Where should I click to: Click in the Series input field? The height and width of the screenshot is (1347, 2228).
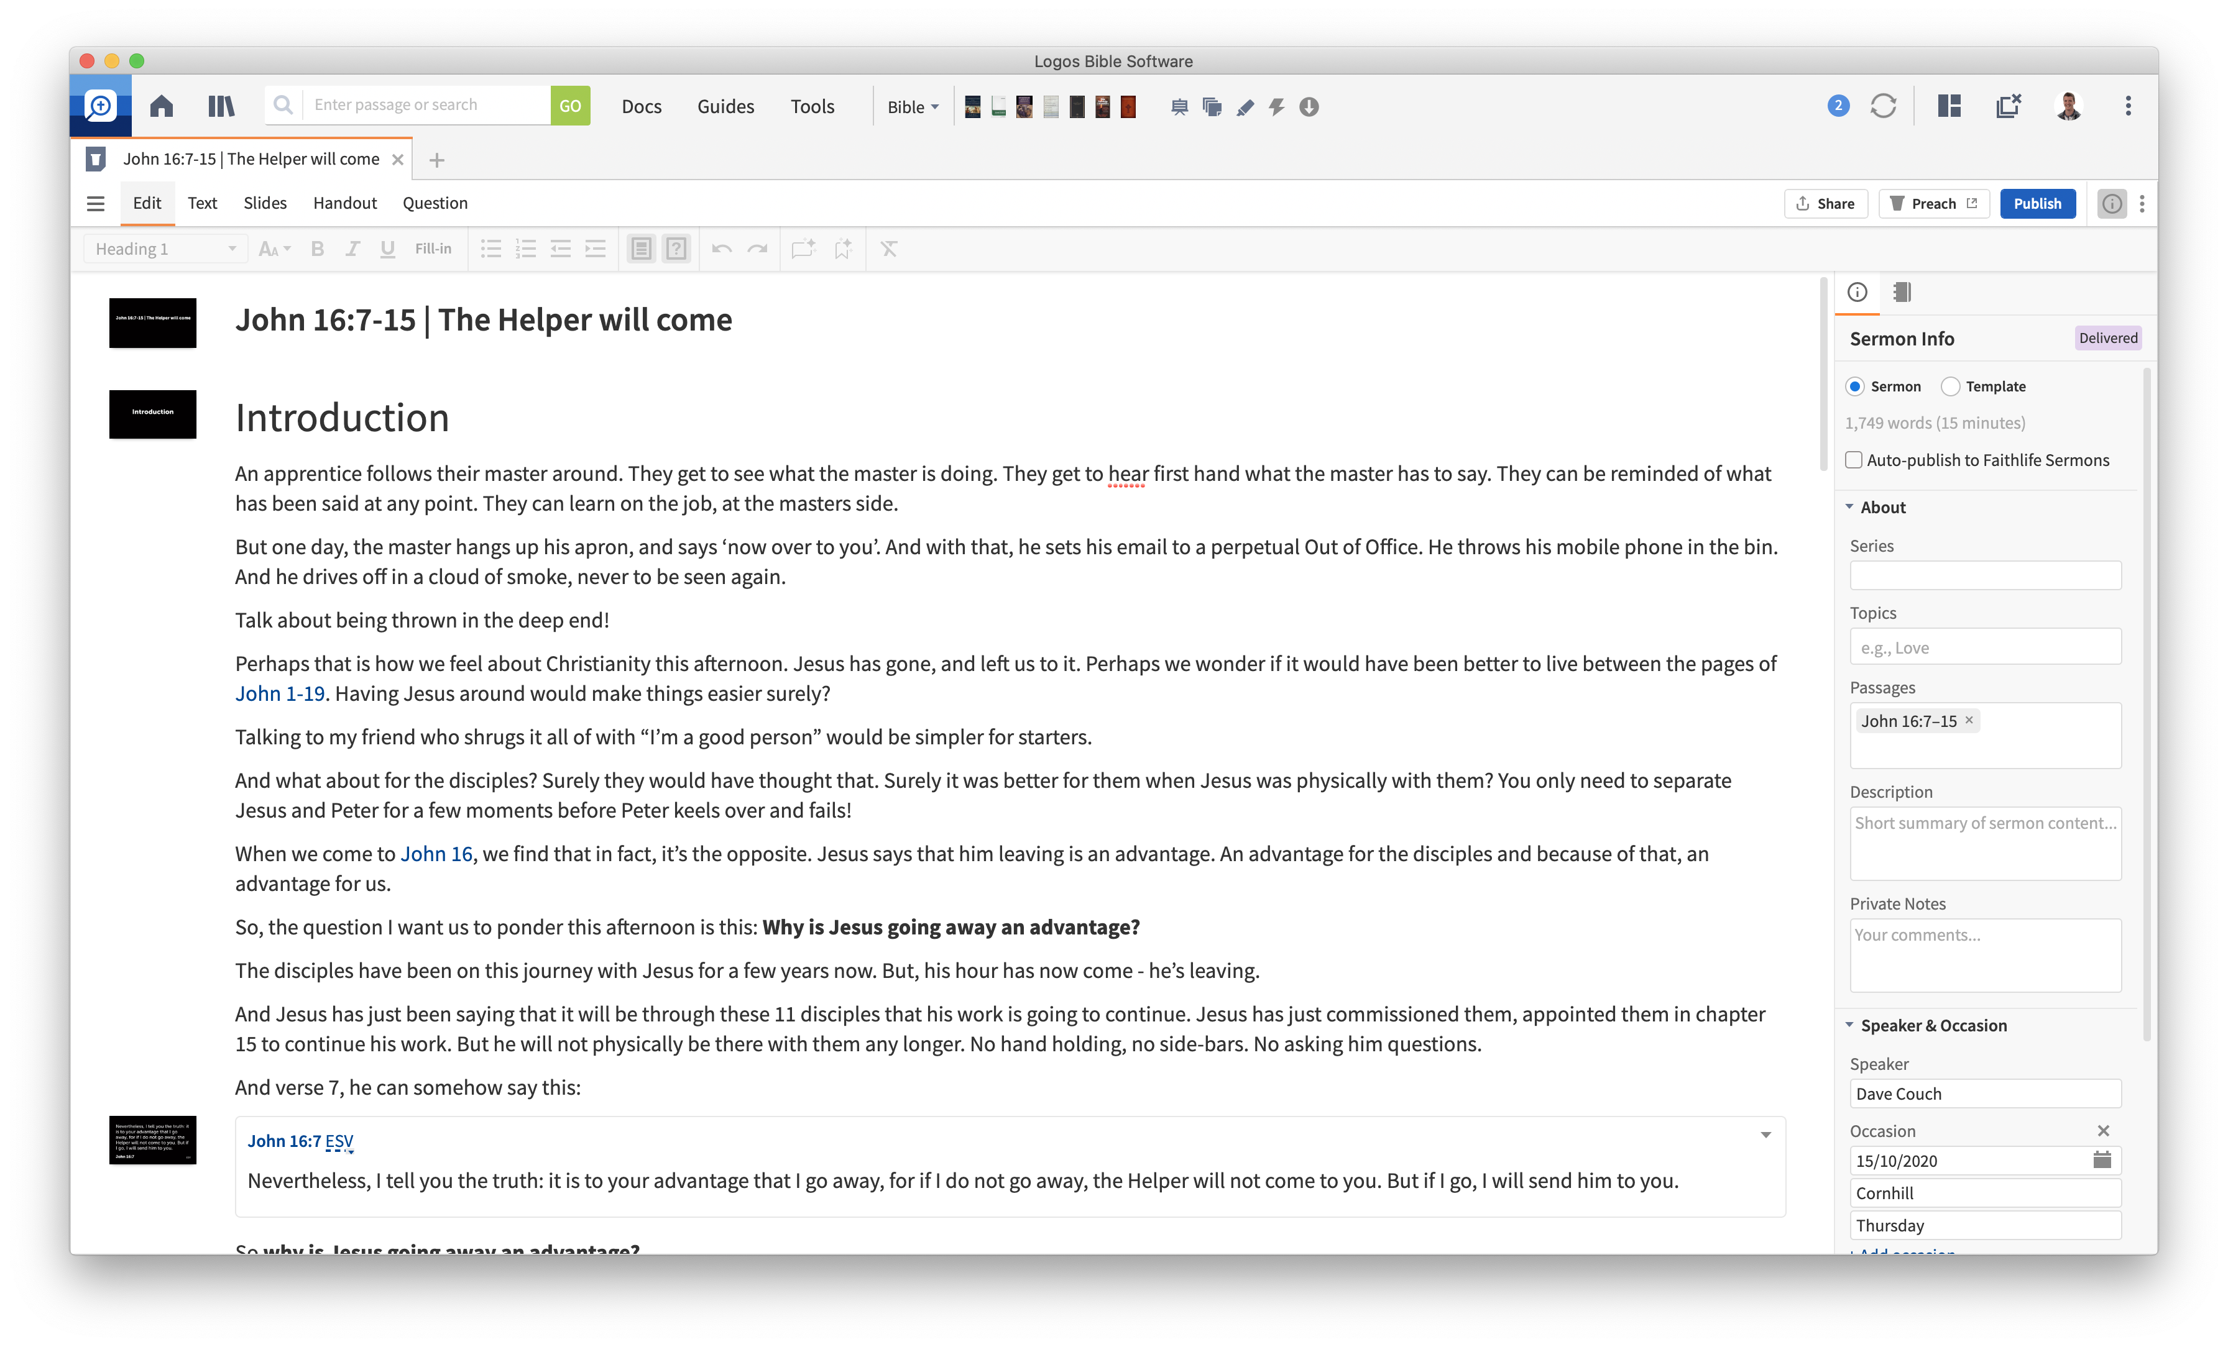[1985, 576]
